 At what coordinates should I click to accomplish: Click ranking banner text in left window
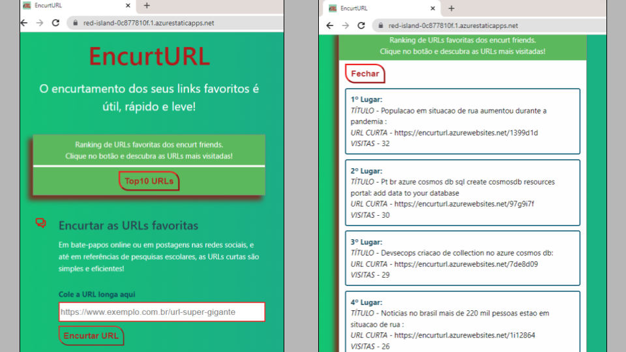click(149, 150)
